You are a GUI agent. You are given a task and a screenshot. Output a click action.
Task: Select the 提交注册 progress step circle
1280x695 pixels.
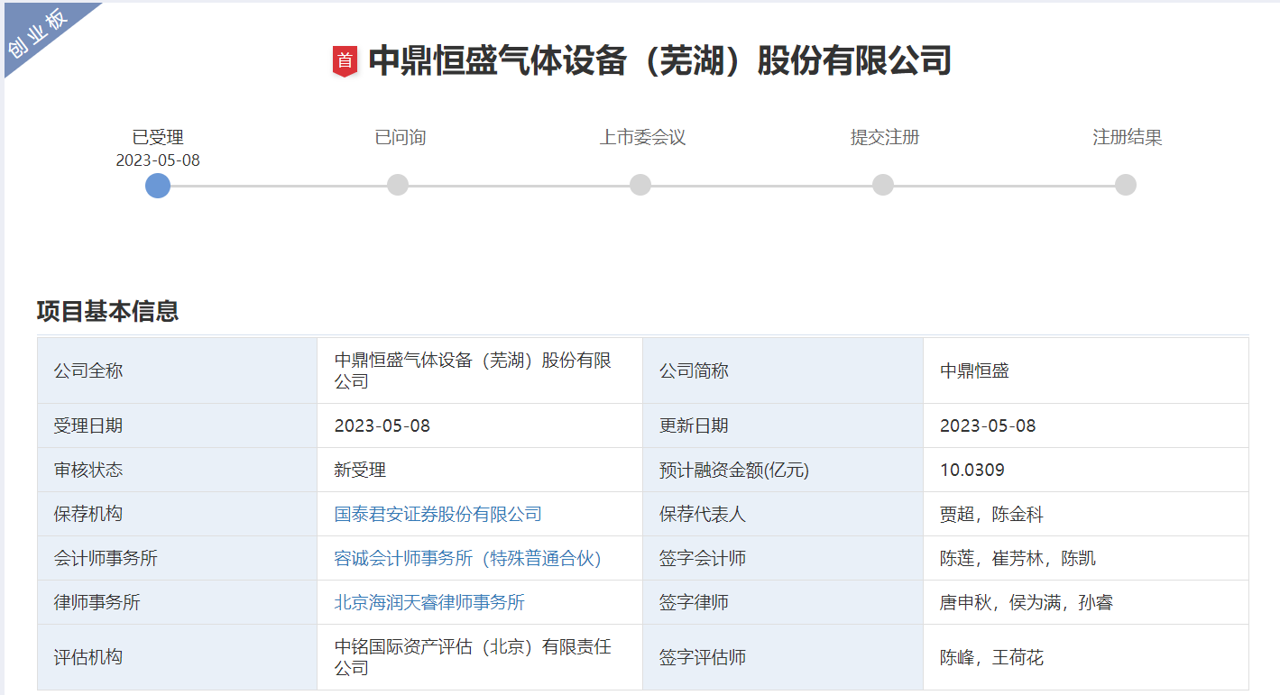883,185
